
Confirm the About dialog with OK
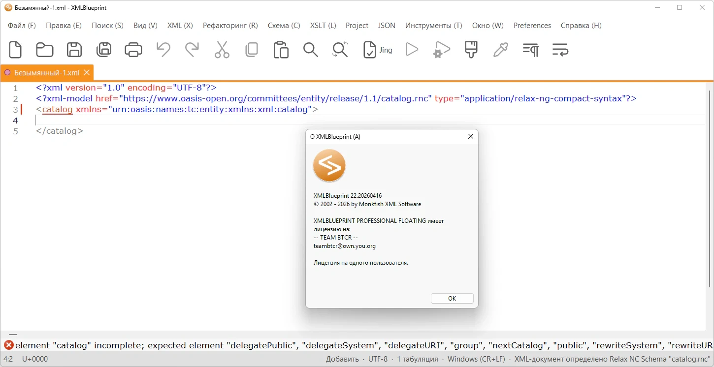(452, 299)
